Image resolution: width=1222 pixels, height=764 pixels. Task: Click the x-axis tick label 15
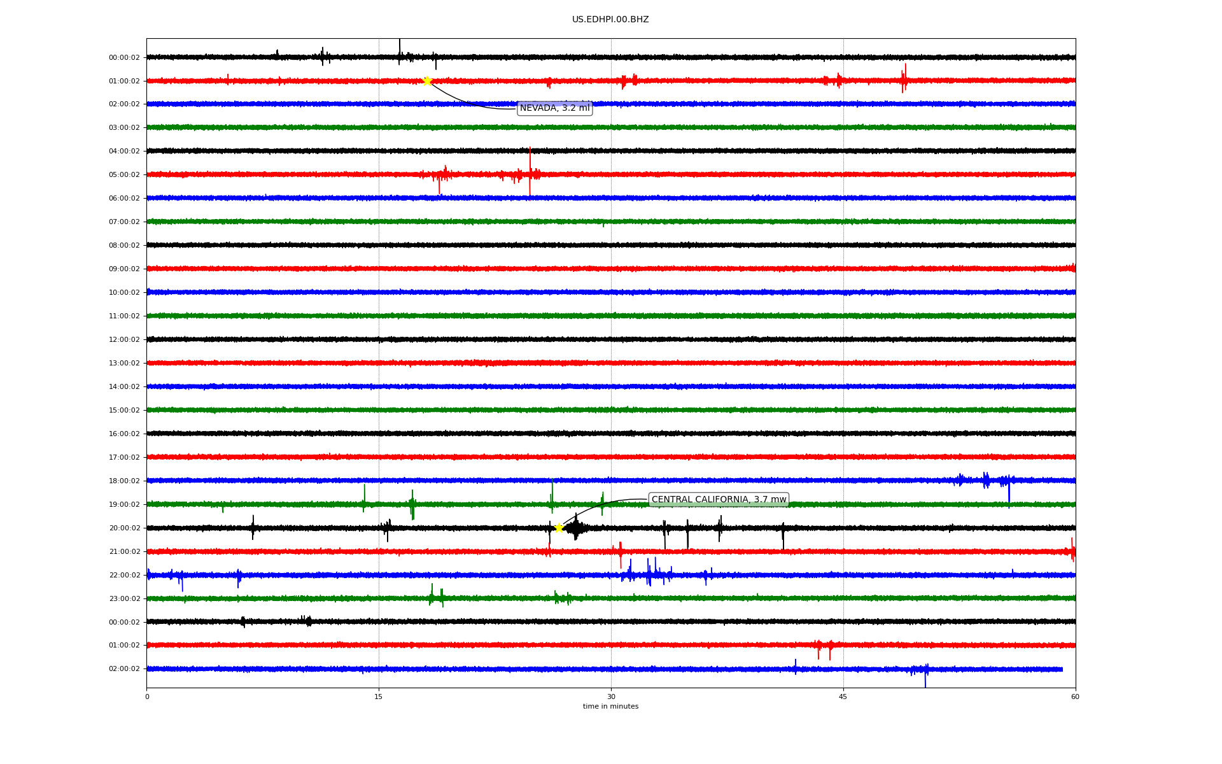click(x=379, y=697)
